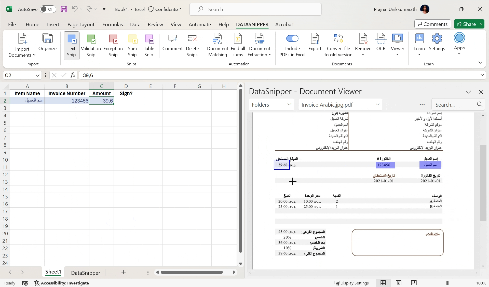
Task: Click the Find all sums tool
Action: click(x=238, y=45)
